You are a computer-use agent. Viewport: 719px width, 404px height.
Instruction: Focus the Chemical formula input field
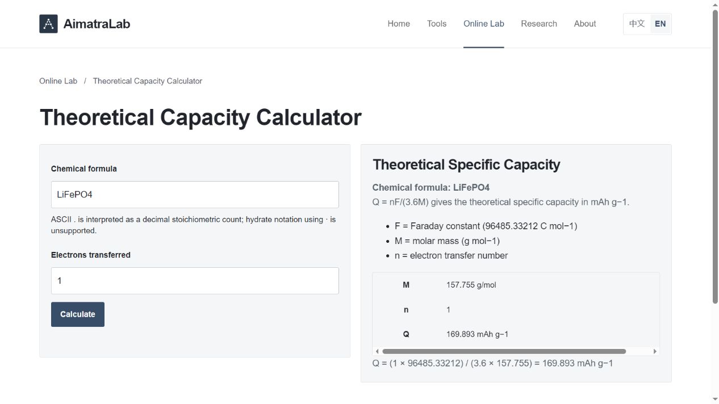tap(195, 195)
